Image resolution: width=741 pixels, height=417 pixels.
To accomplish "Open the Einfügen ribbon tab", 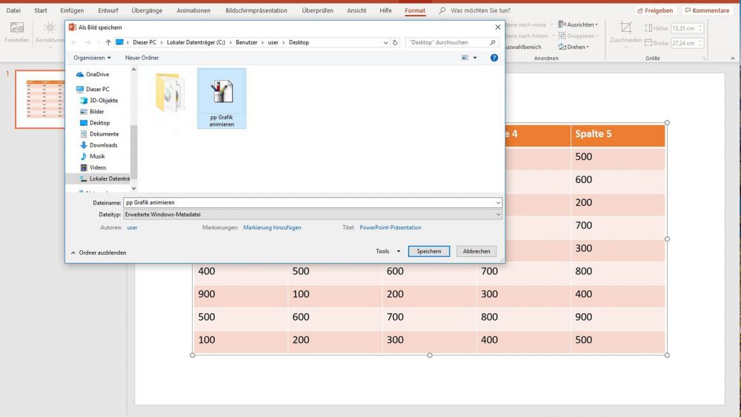I will pos(72,10).
